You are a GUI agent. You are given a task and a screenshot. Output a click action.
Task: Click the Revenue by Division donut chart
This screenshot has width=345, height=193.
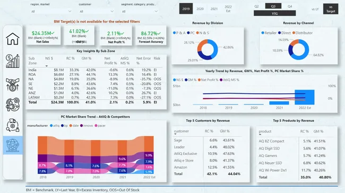point(208,49)
